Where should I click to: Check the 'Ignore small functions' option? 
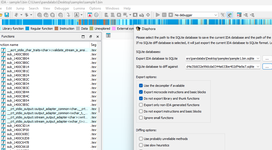click(x=141, y=118)
